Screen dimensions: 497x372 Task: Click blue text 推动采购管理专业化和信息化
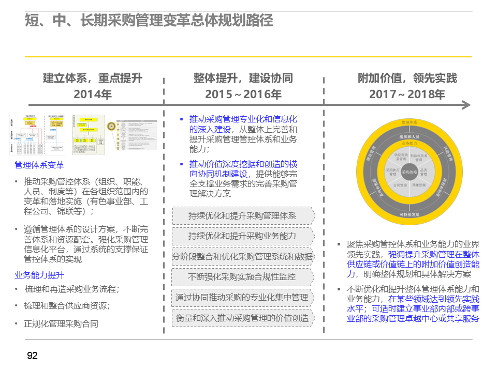coord(243,119)
